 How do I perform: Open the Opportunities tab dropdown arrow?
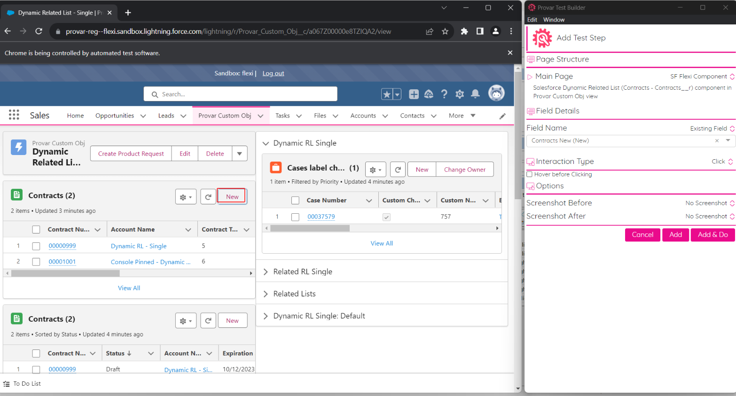point(143,116)
